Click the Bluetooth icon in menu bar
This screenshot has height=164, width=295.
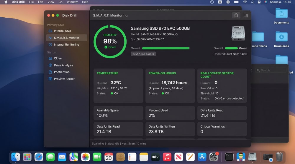tap(228, 2)
